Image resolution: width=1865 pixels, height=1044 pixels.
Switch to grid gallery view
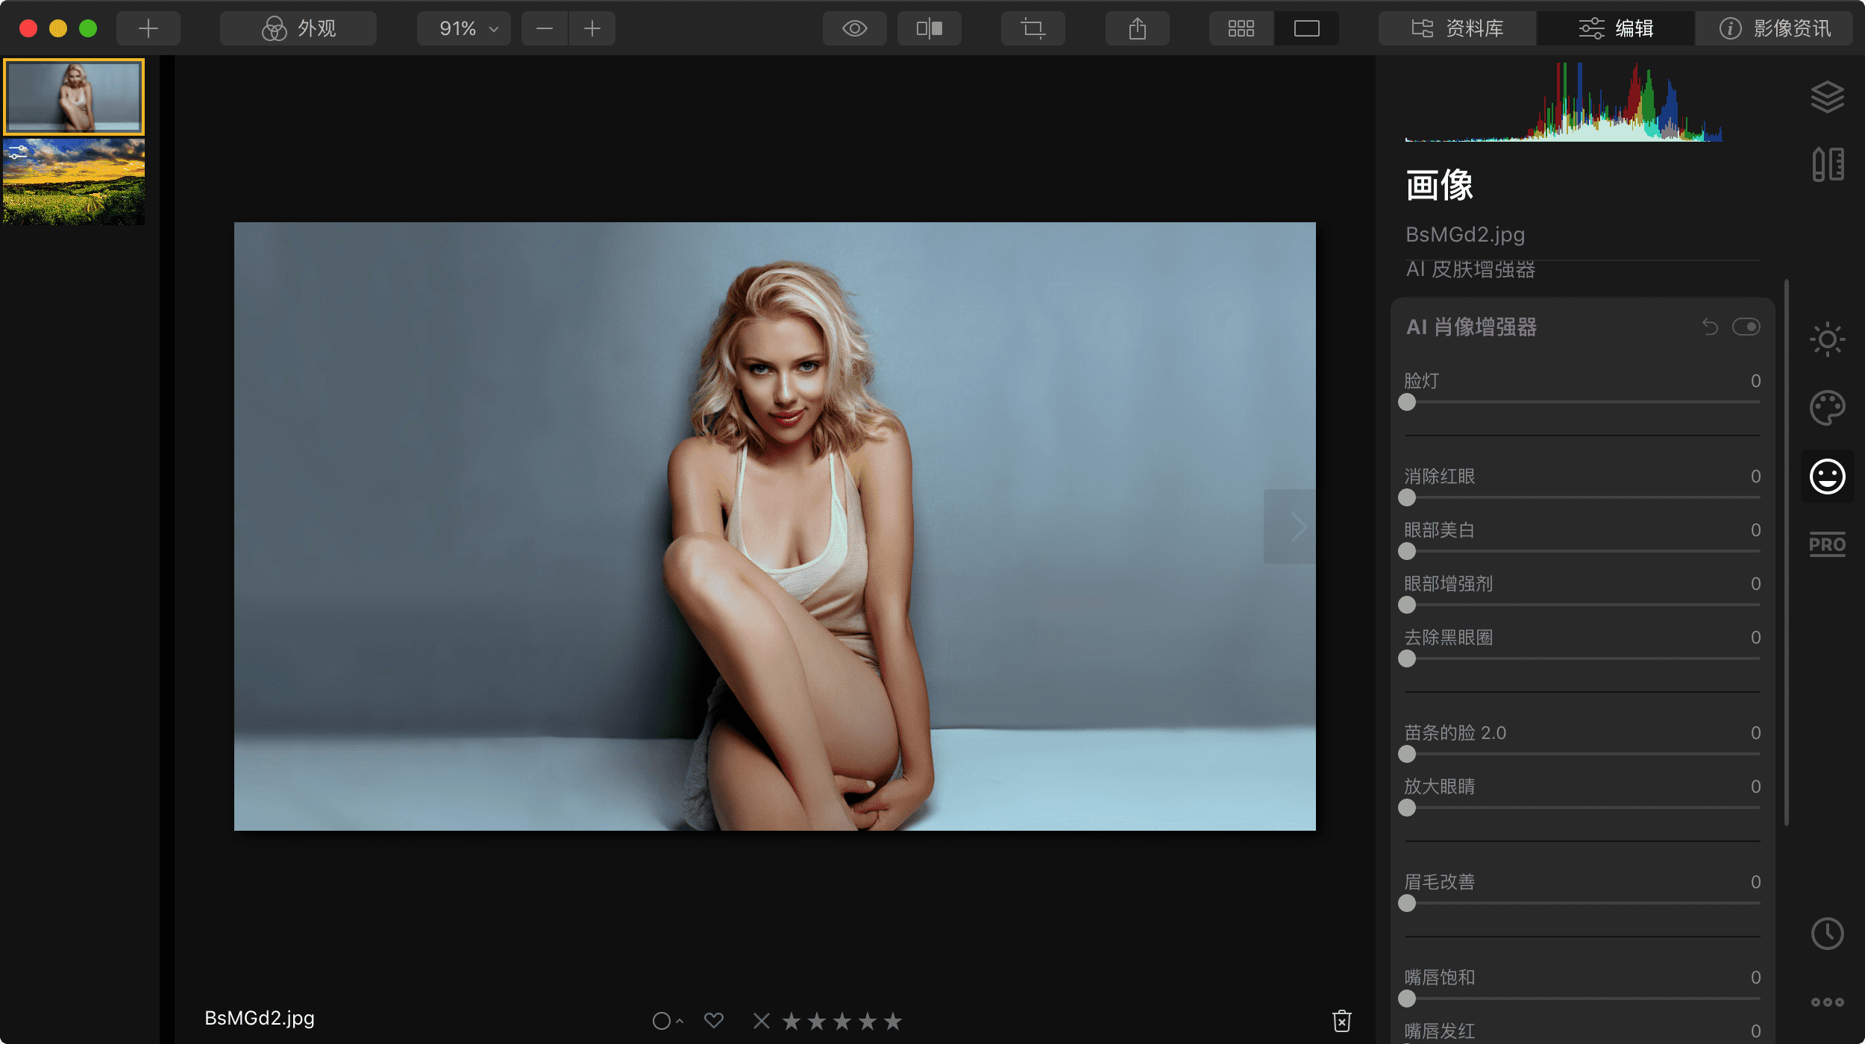pos(1241,28)
